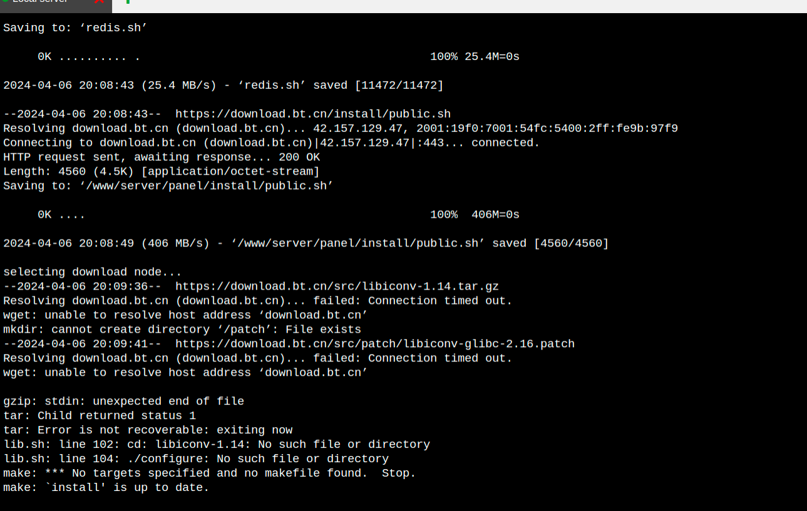Click the "selecting download node..." line

point(92,272)
